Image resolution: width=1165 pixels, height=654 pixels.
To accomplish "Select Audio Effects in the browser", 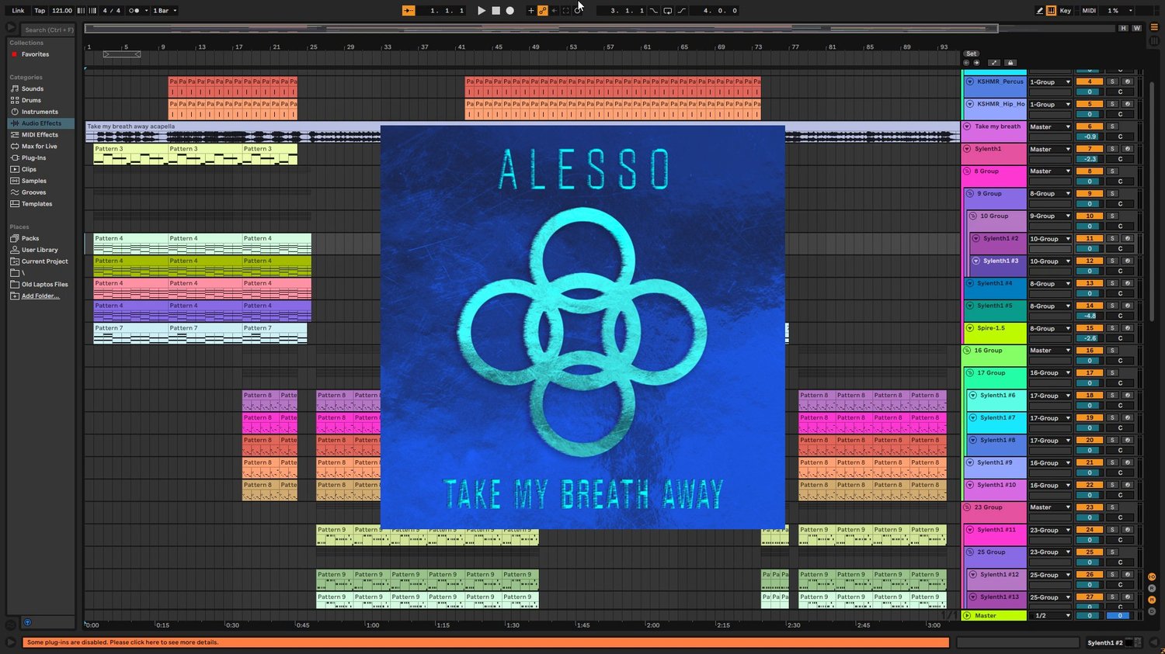I will [41, 123].
